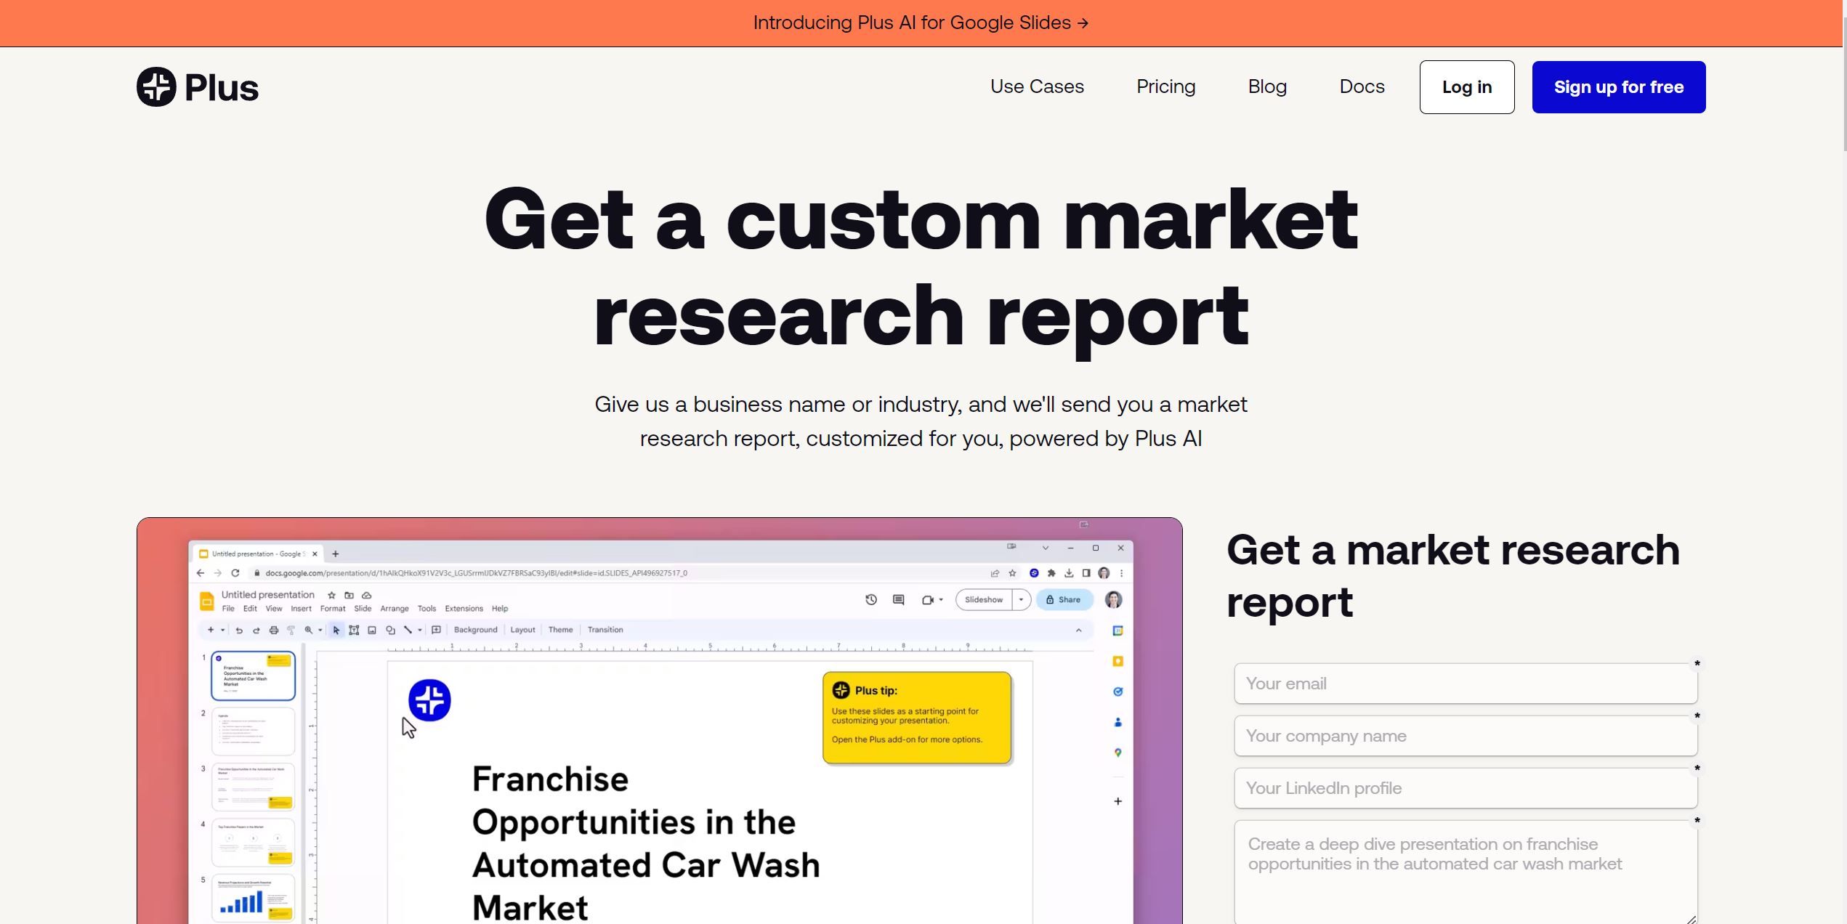1847x924 pixels.
Task: Select the text box tool in Slides demo
Action: pos(354,631)
